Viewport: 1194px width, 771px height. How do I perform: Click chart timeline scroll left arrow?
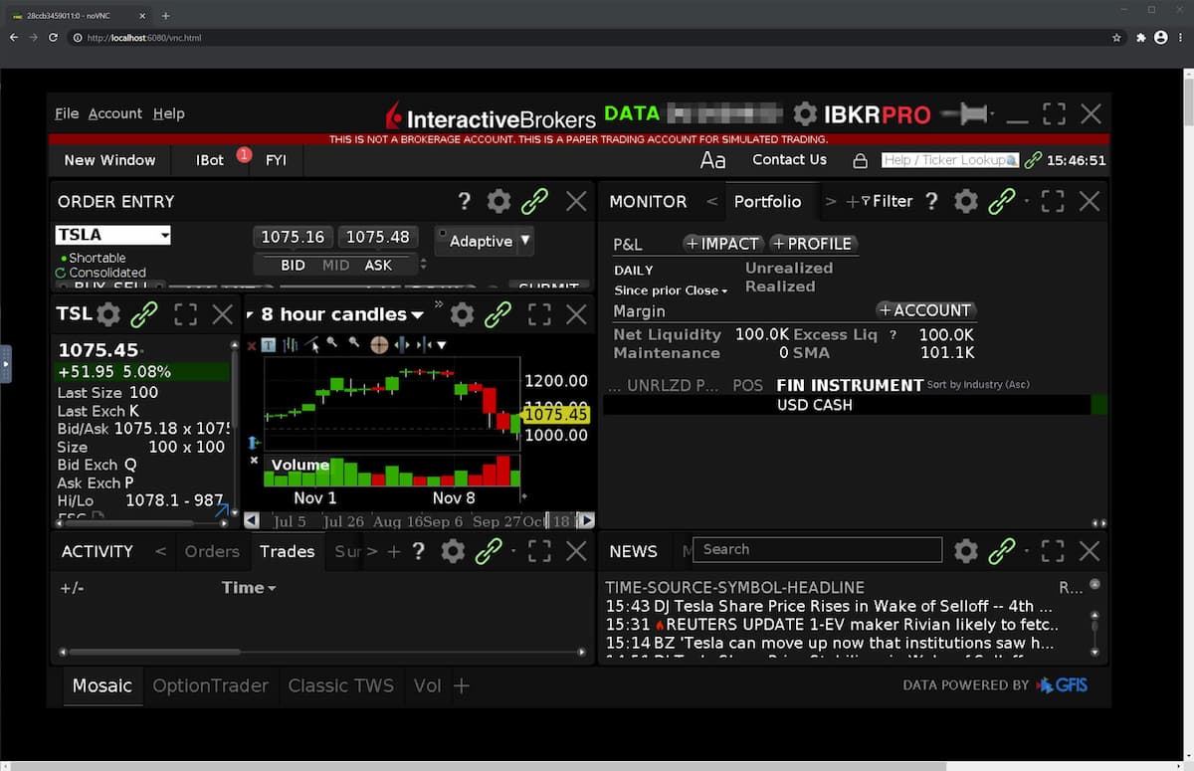tap(252, 520)
